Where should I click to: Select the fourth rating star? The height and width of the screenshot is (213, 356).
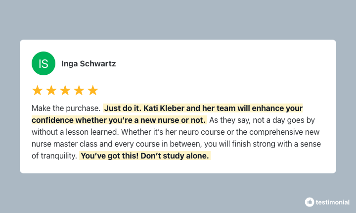79,90
